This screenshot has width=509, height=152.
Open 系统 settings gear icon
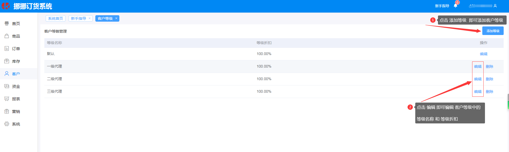coord(7,124)
